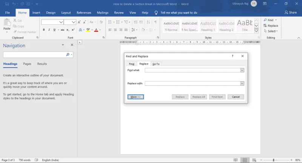Center align the text
Image resolution: width=302 pixels, height=163 pixels.
[116, 30]
